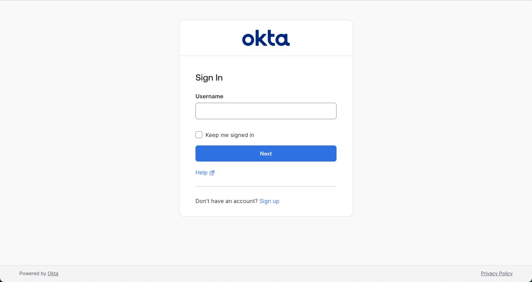Toggle the Keep me signed in option
Screen dimensions: 532x282
coord(199,135)
